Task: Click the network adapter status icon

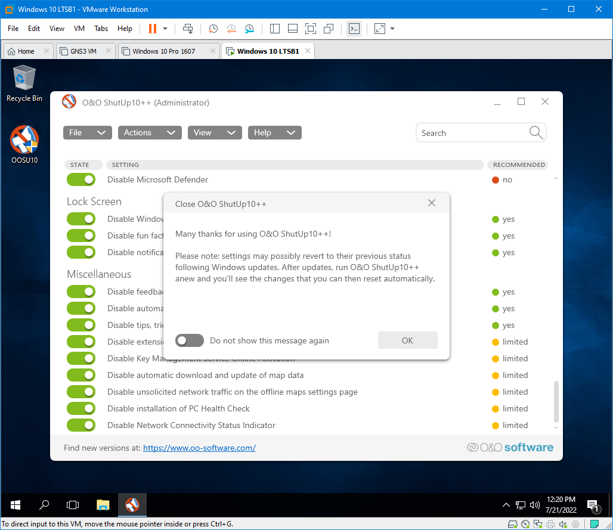Action: pyautogui.click(x=538, y=524)
